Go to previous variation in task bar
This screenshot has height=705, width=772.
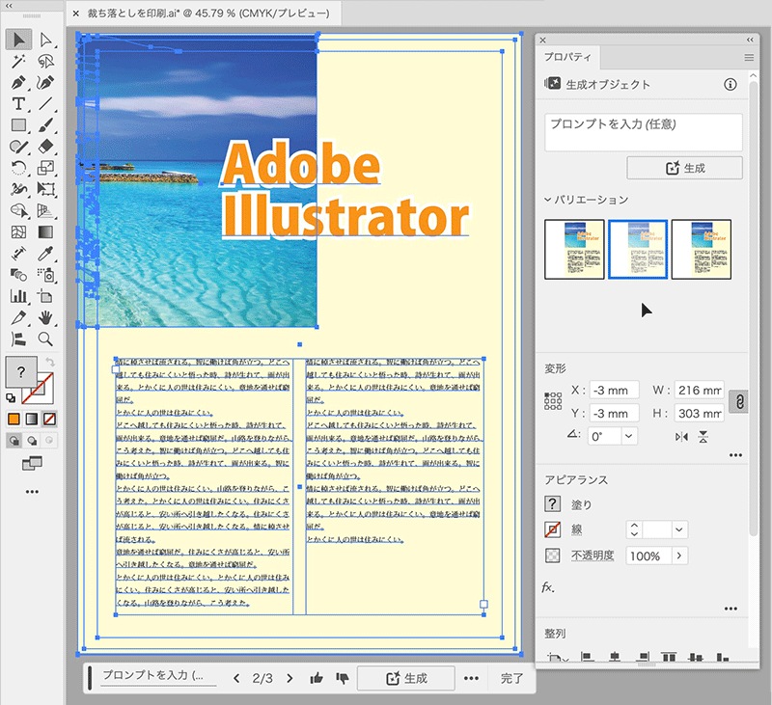[236, 678]
